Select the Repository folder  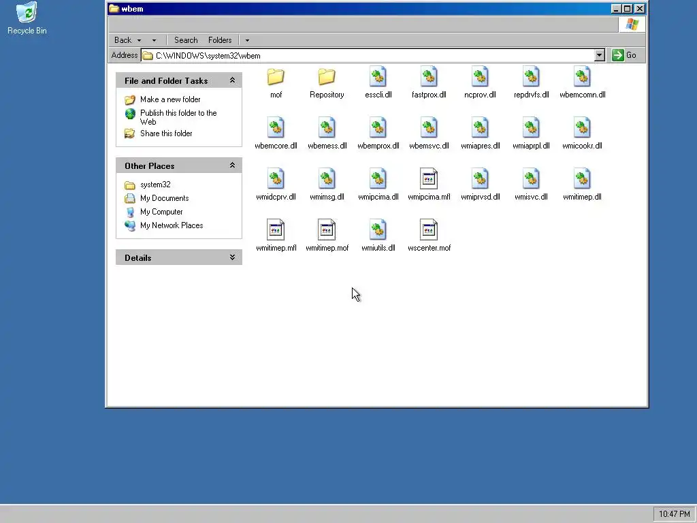coord(327,83)
